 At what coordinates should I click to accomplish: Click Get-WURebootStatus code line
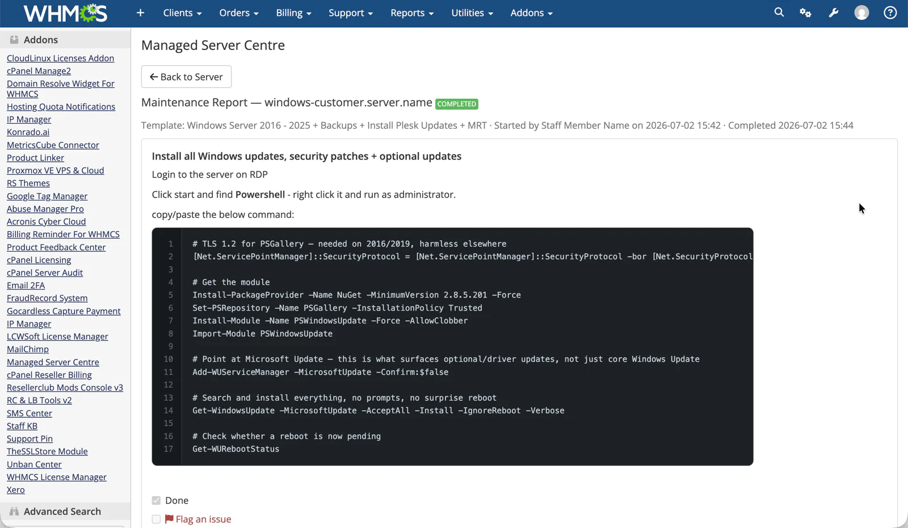(236, 449)
